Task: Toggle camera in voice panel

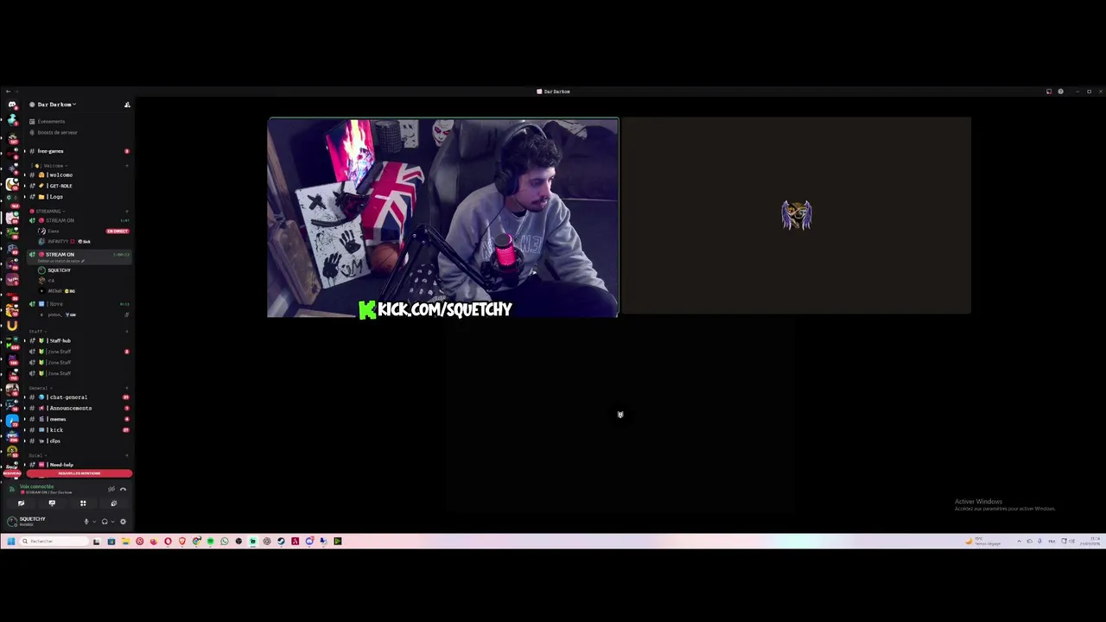Action: click(21, 503)
